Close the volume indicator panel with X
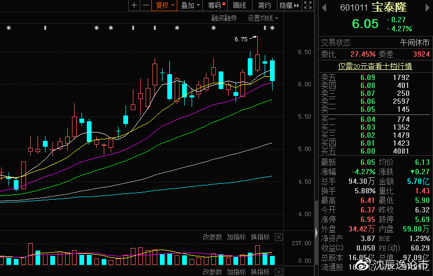Screen dimensions: 433x276 (x=278, y=237)
